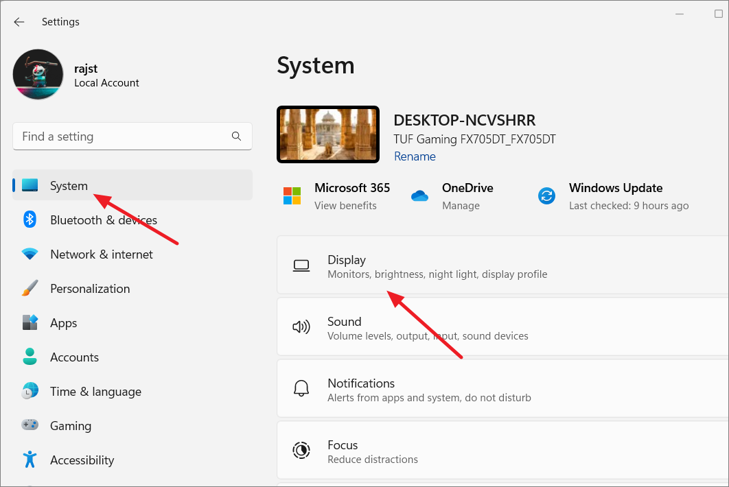Go back with the arrow beside Settings

[x=19, y=22]
